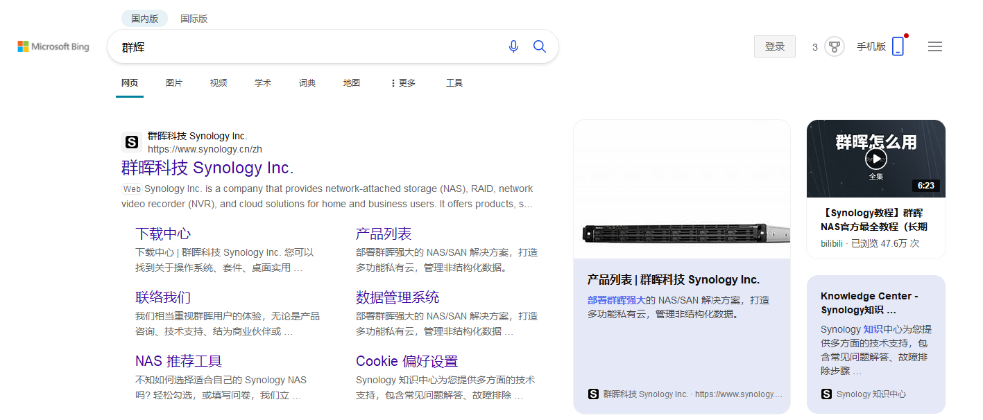
Task: Click the https://www.synology.cn/zh URL text
Action: [x=205, y=149]
